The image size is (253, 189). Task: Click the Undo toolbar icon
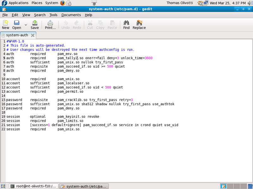65,25
